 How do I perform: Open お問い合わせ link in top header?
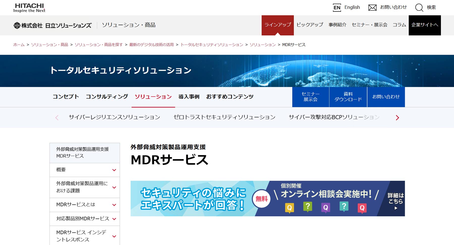tap(393, 7)
